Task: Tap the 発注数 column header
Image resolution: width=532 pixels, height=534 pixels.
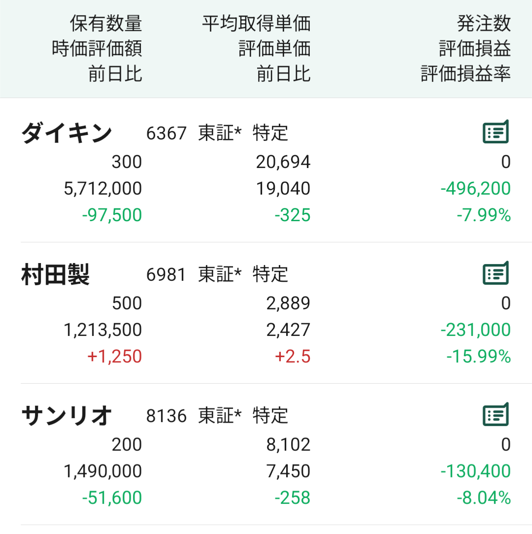Action: 484,23
